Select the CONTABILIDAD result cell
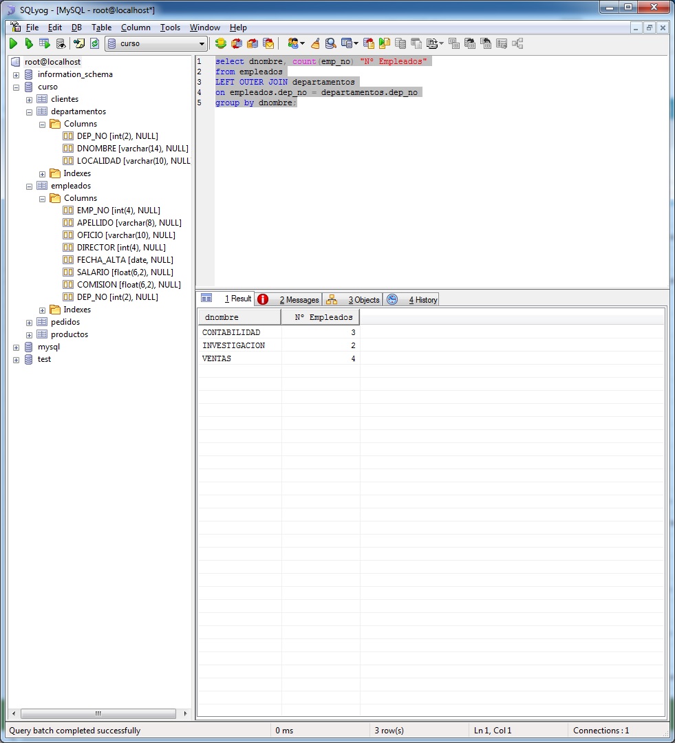The image size is (675, 743). pyautogui.click(x=240, y=332)
